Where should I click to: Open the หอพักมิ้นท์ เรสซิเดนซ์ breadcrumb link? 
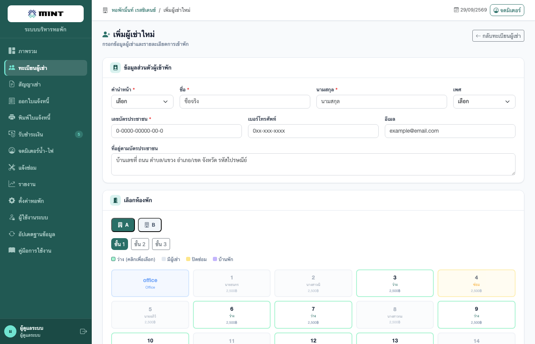click(134, 10)
